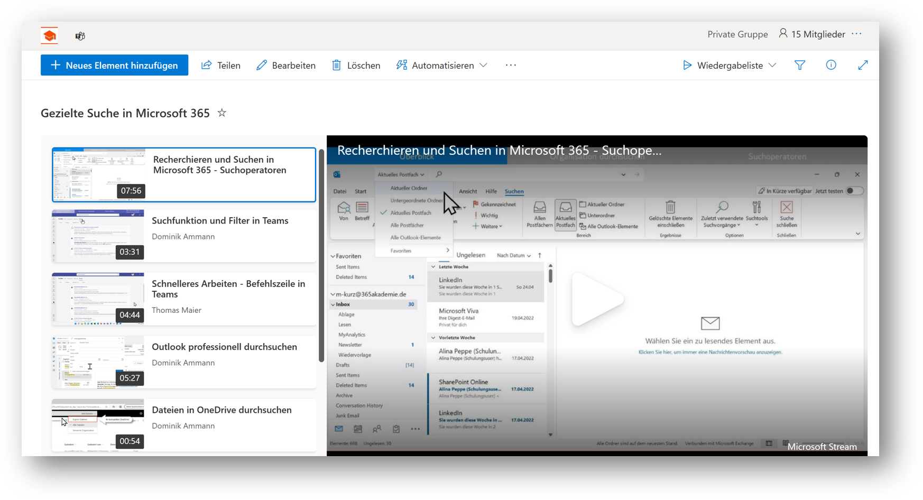In the video, open the Ansicht tab
Image resolution: width=923 pixels, height=500 pixels.
click(468, 191)
